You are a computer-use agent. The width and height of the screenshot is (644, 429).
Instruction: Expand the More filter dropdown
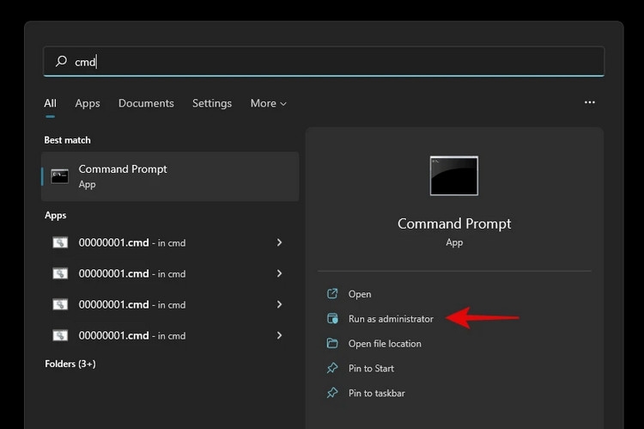(268, 103)
